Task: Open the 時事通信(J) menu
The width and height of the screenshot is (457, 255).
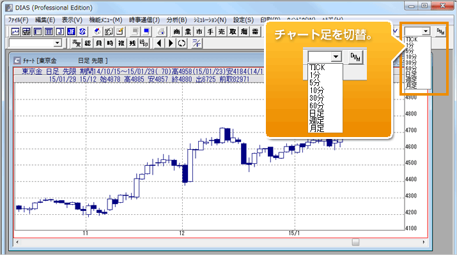Action: 144,20
